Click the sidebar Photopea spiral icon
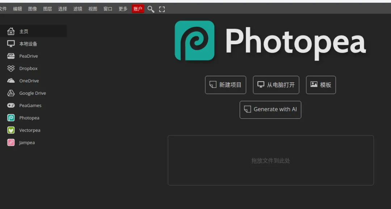 pos(11,118)
